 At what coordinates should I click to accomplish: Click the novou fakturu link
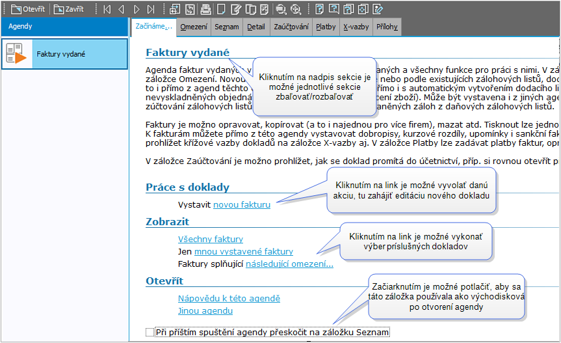(x=242, y=205)
